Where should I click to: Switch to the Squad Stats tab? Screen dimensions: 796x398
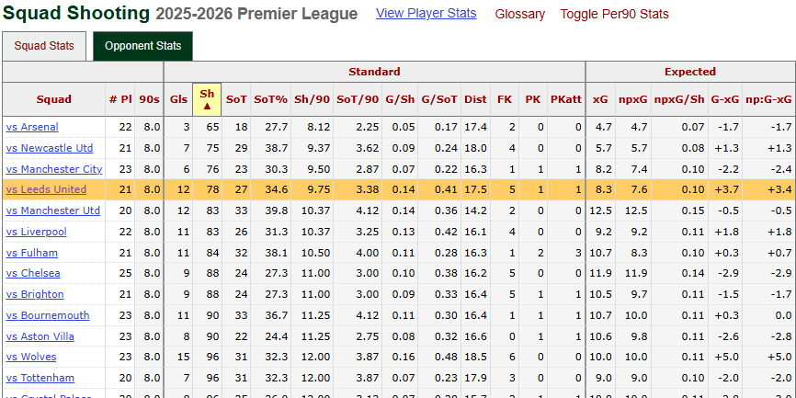[44, 46]
